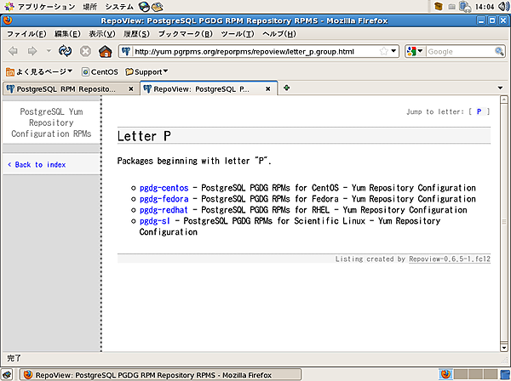Click the browser Back arrow button
The image size is (511, 381).
[14, 51]
